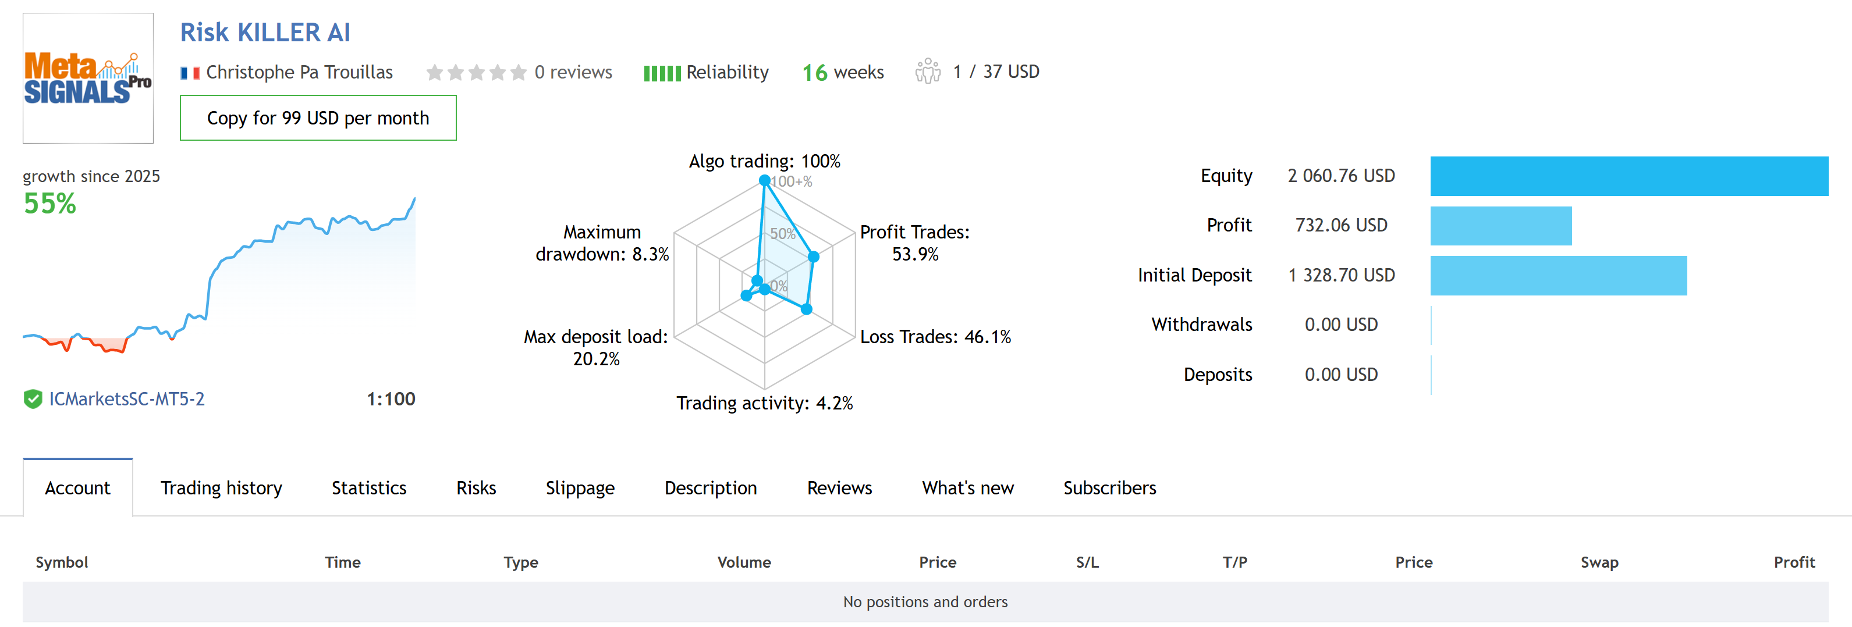Open the Risks tab
This screenshot has width=1852, height=627.
476,487
